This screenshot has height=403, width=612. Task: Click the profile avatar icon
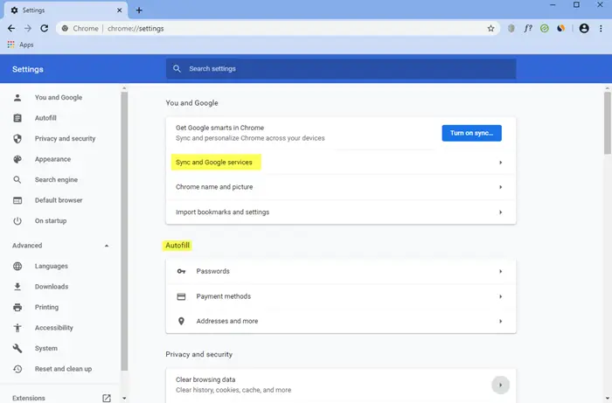coord(584,29)
